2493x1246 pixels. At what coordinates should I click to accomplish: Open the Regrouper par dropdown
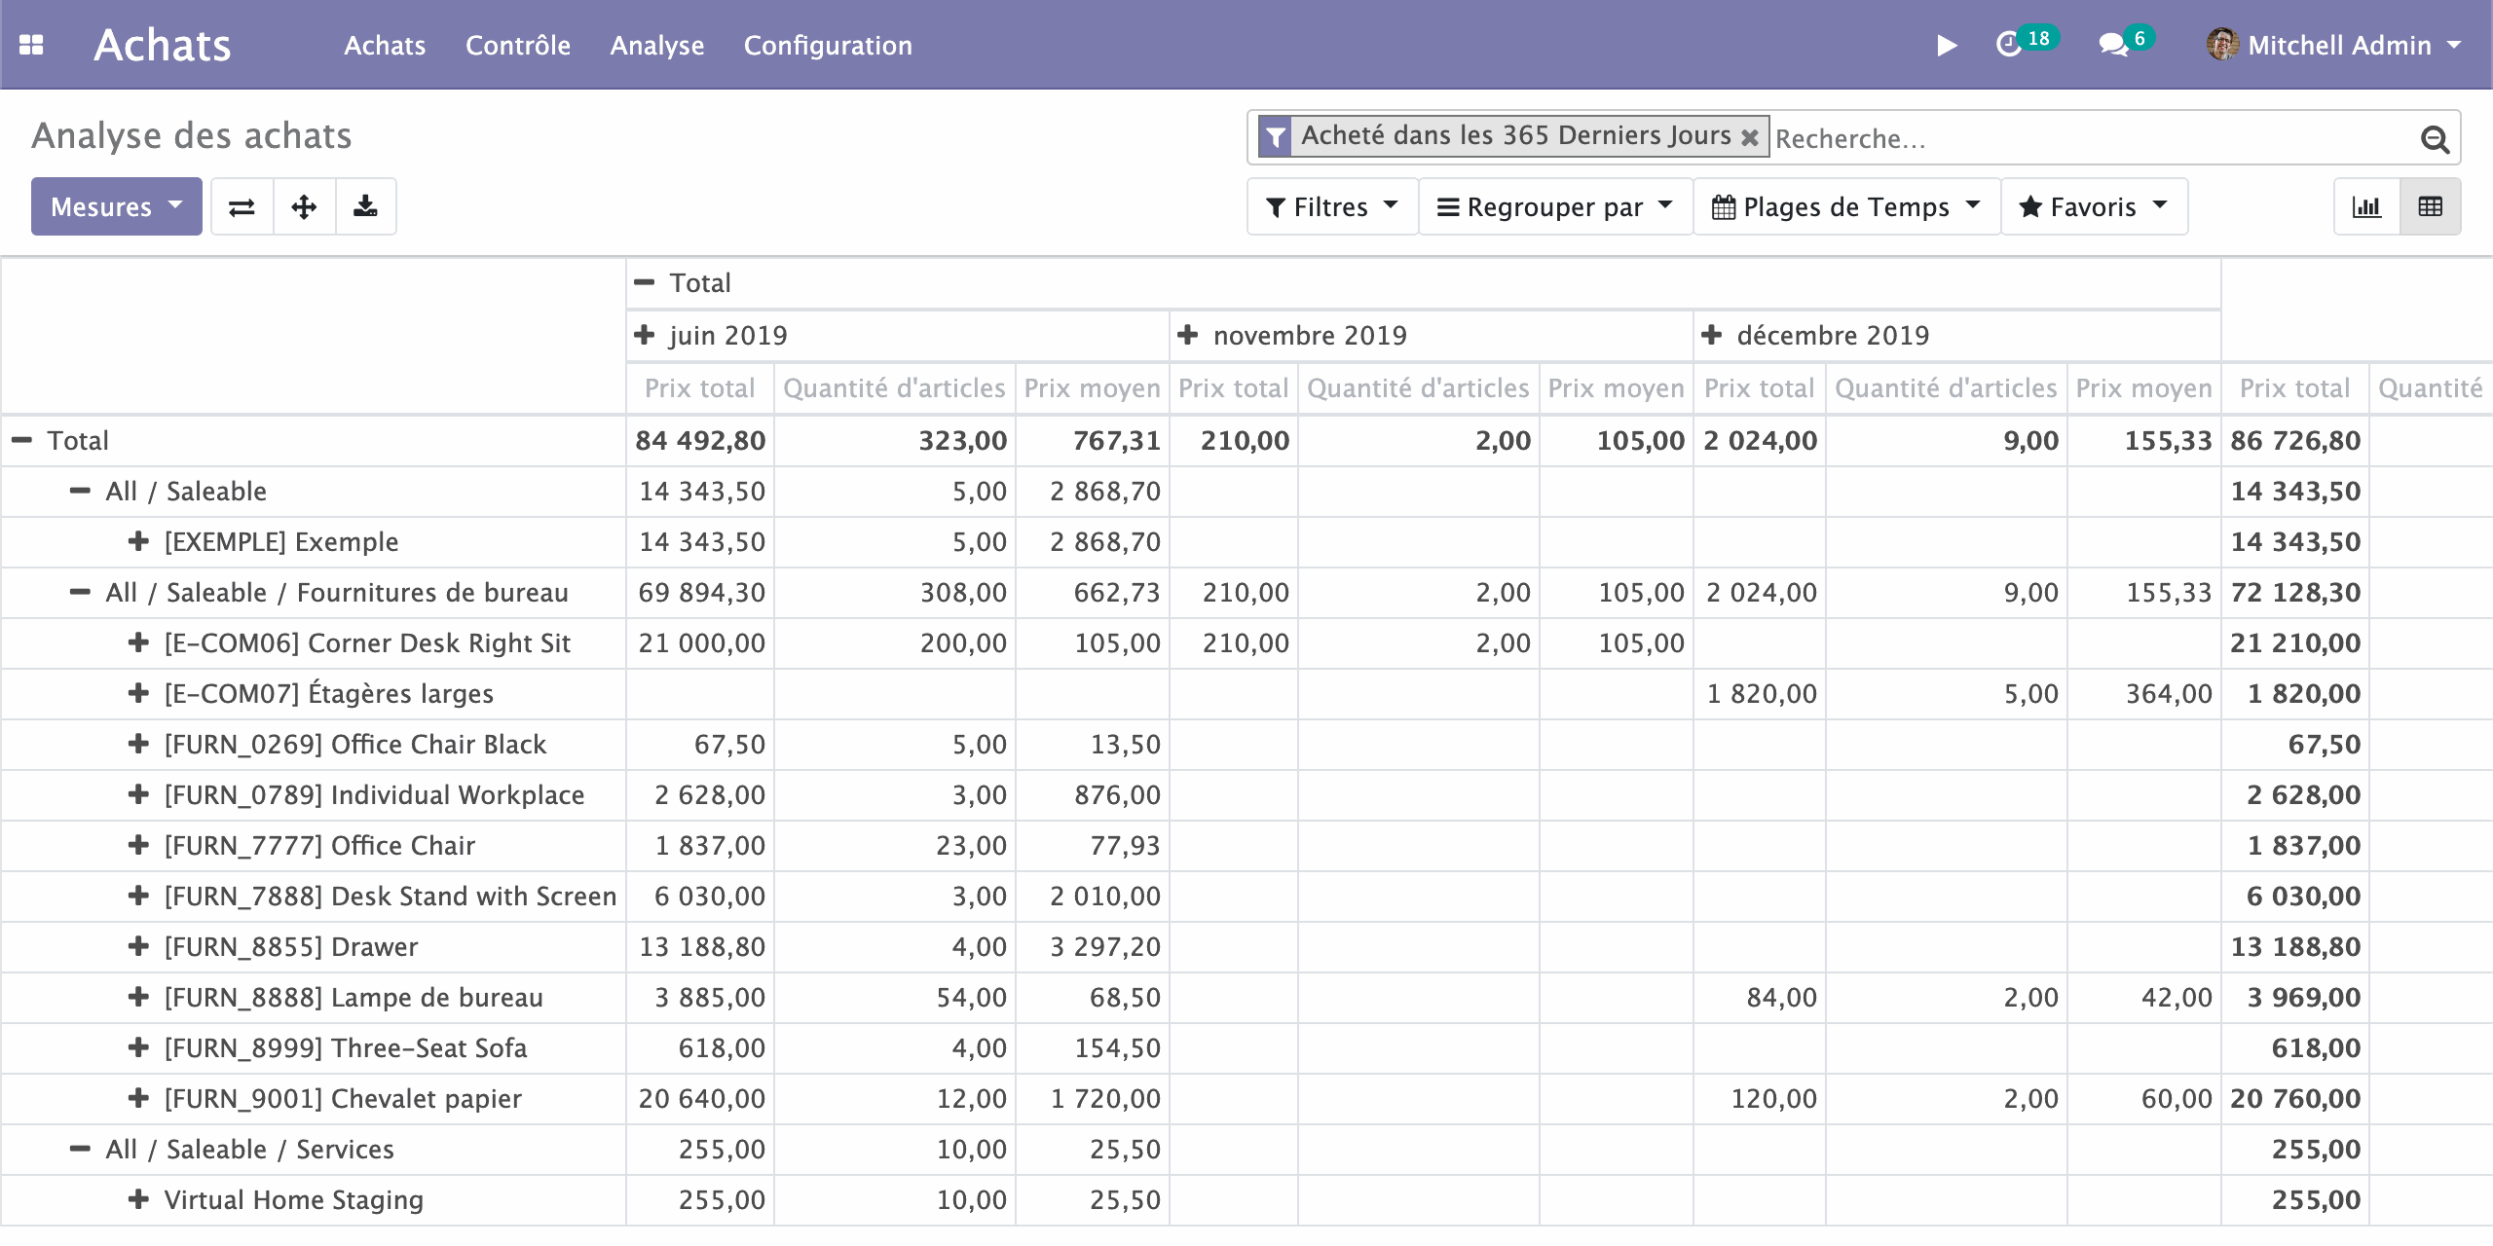point(1555,206)
